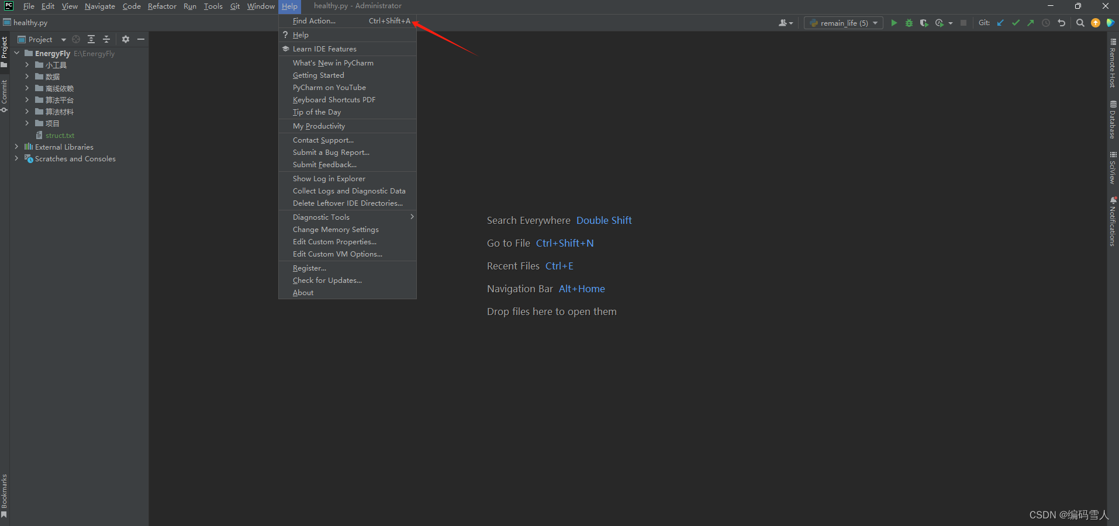Open the Refactor menu
Image resolution: width=1119 pixels, height=526 pixels.
click(162, 6)
